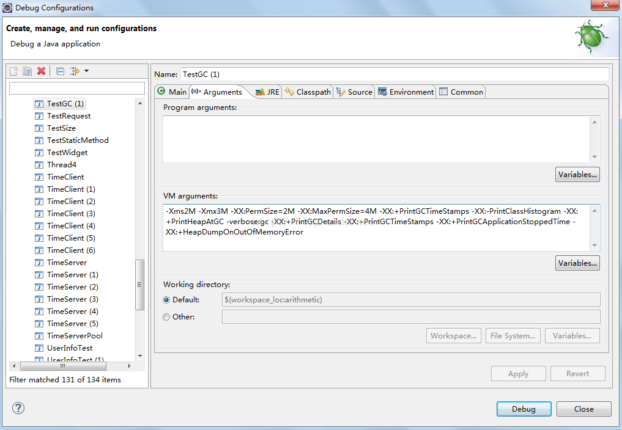Screen dimensions: 622x430
Task: Click the VM arguments scroll down arrow
Action: tap(594, 246)
